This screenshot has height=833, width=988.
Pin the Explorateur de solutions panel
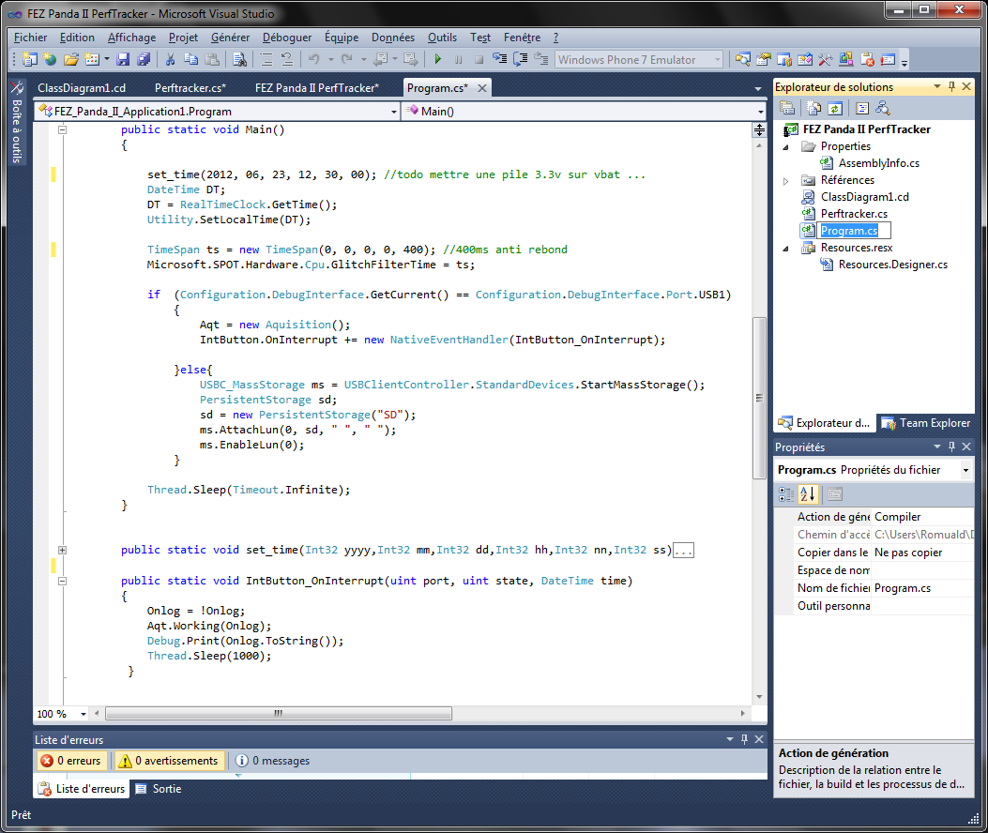point(952,86)
